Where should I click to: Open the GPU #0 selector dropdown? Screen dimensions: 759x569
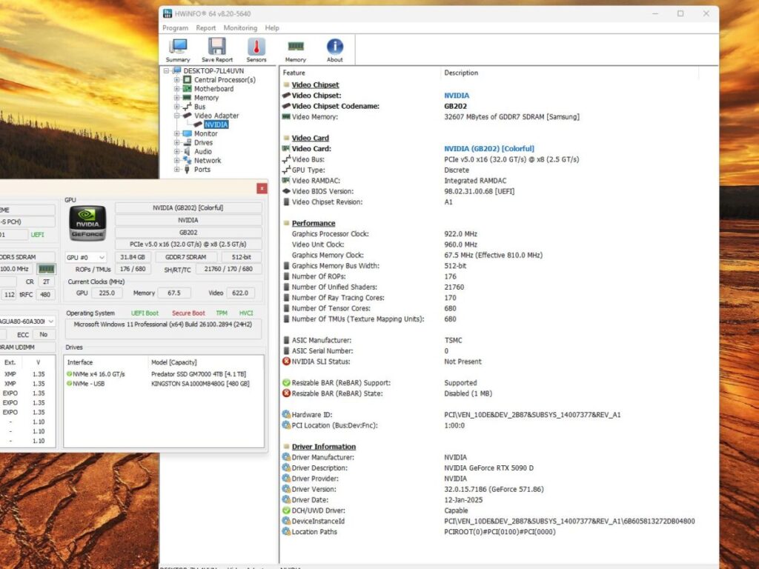tap(86, 257)
